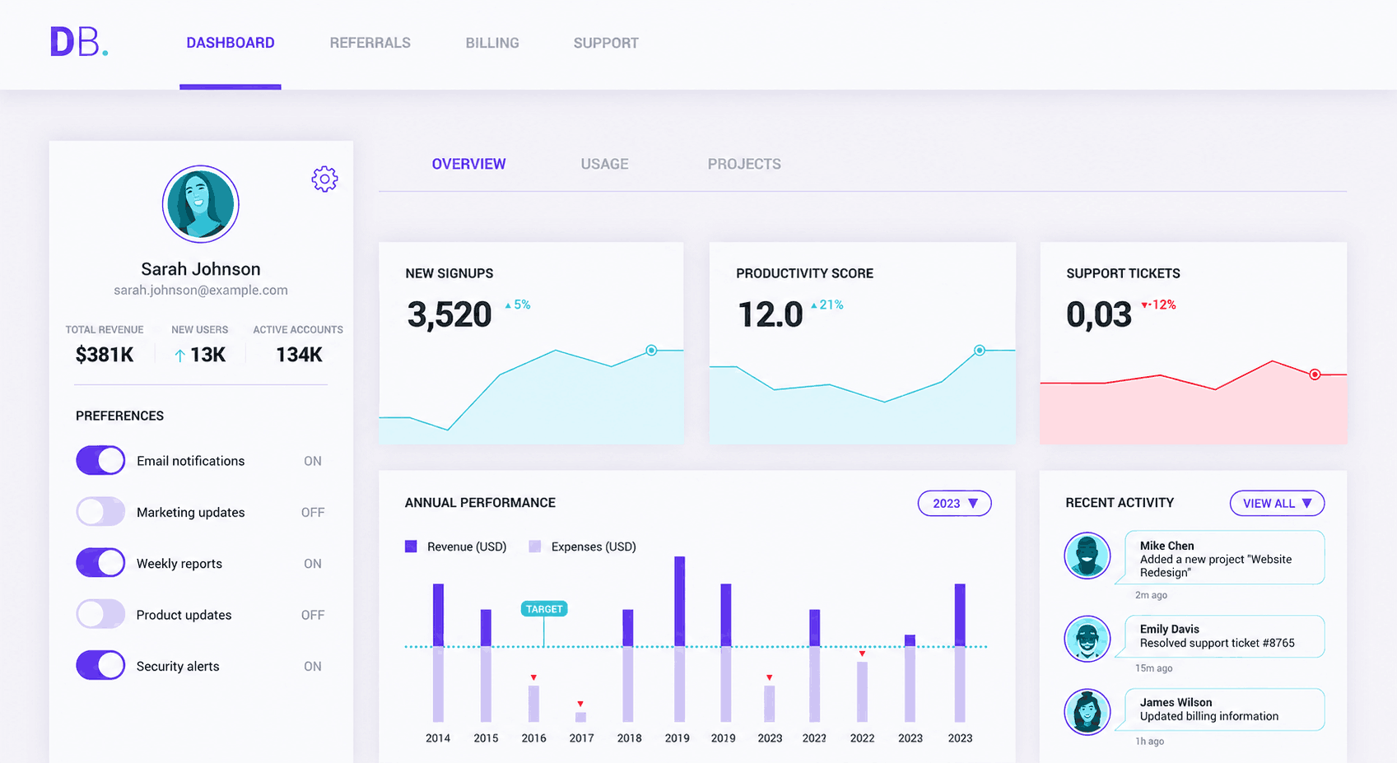1397x763 pixels.
Task: Click the 0,03 support tickets value
Action: [x=1099, y=314]
